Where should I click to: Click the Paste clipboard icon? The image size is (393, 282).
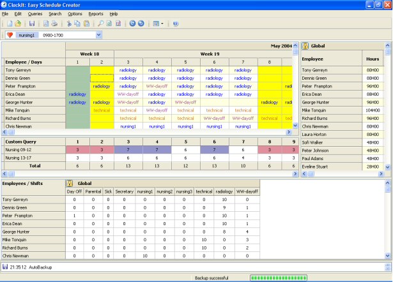(x=86, y=24)
